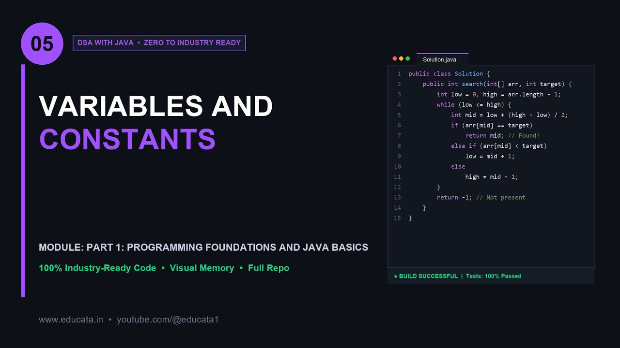The height and width of the screenshot is (348, 620).
Task: Click the 'Visual Memory' green text
Action: (x=202, y=268)
